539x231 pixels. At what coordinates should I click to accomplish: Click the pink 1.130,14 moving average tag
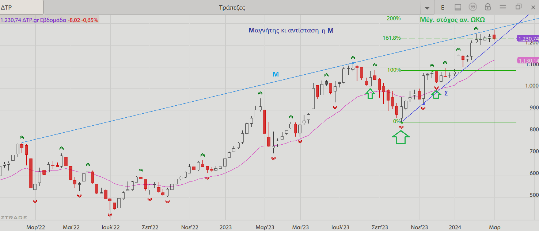click(x=528, y=60)
